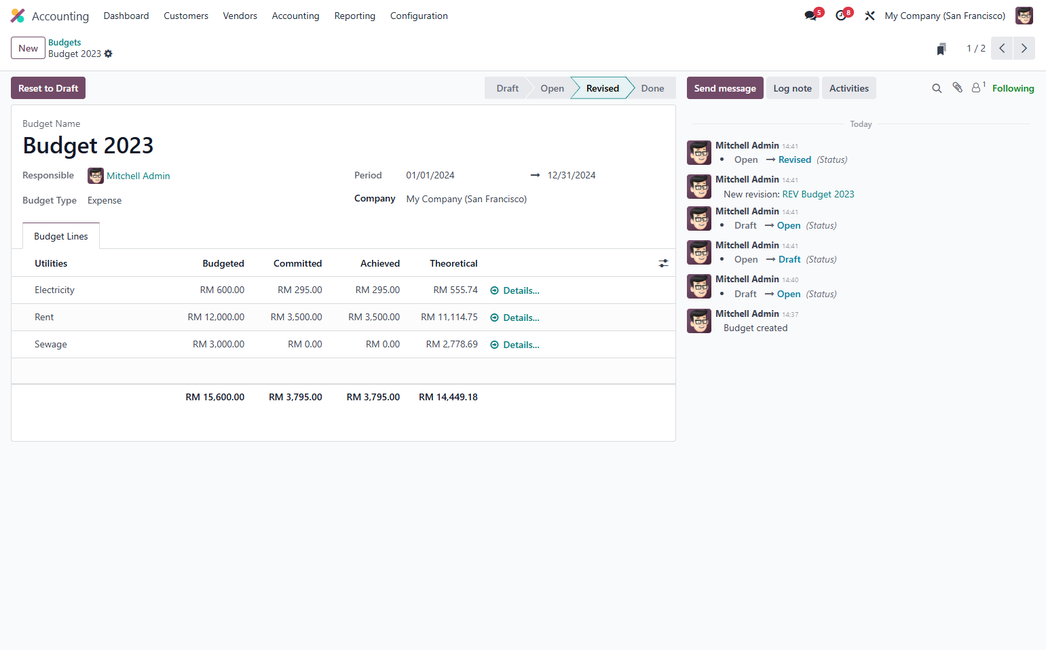Go to the next record arrow
The width and height of the screenshot is (1046, 650).
pos(1024,48)
